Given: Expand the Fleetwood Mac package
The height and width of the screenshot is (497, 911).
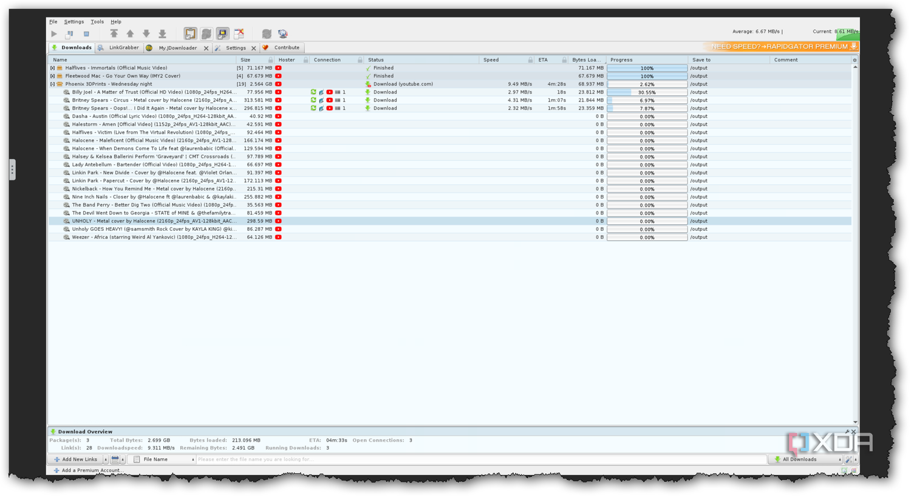Looking at the screenshot, I should point(52,76).
